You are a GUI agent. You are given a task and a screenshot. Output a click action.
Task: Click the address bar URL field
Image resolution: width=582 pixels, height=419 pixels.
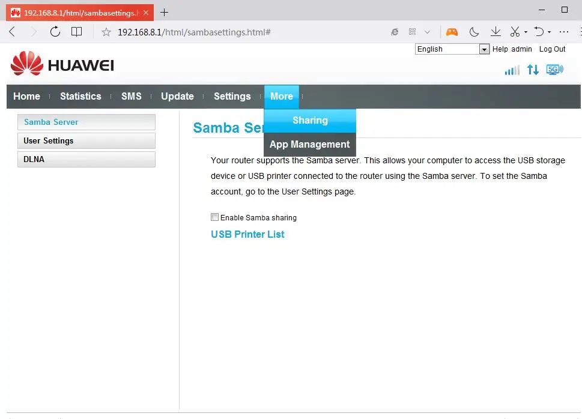pos(194,32)
